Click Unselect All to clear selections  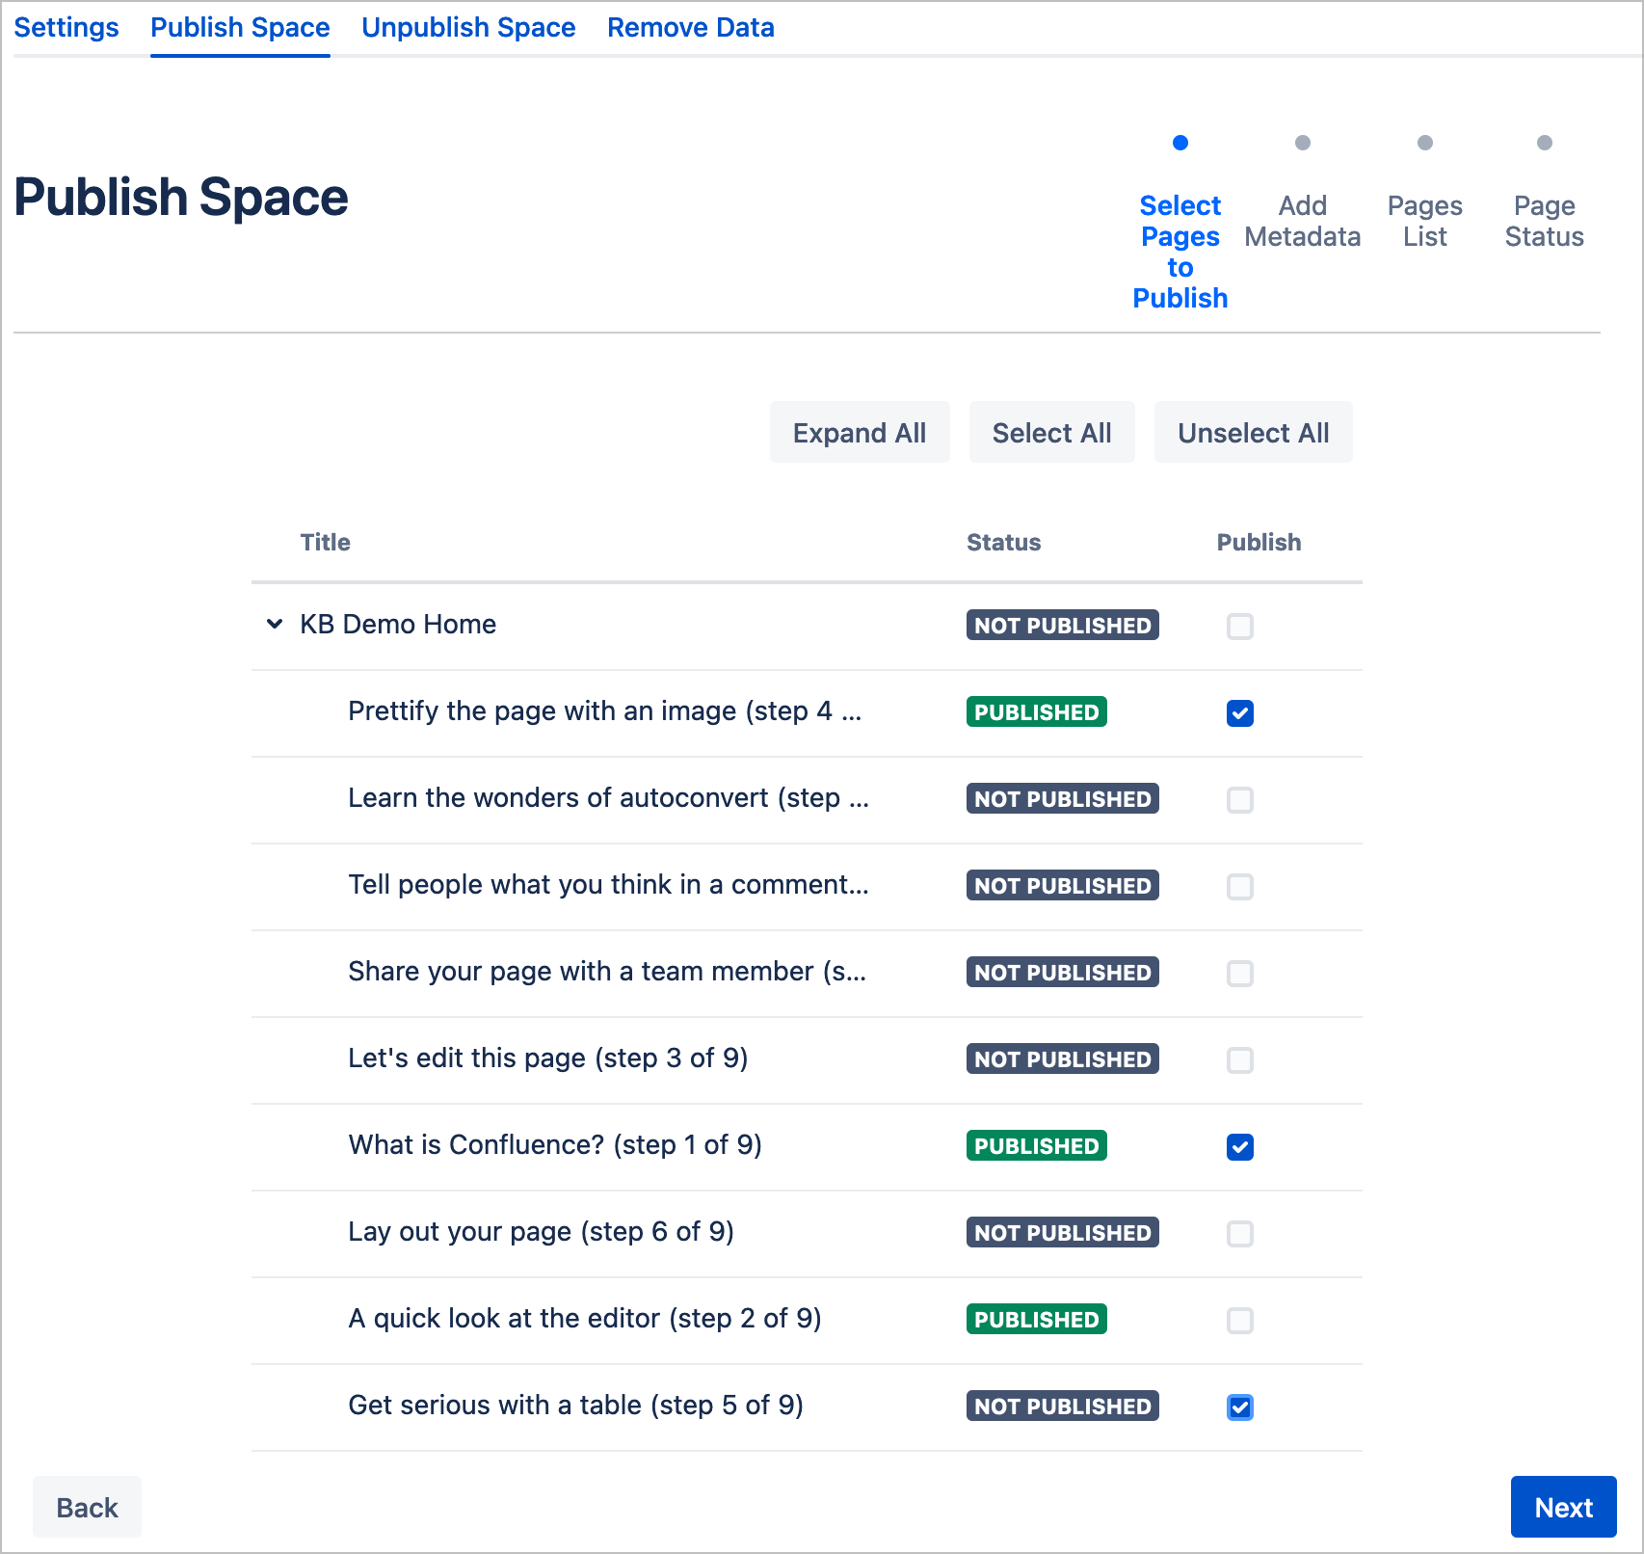1253,433
